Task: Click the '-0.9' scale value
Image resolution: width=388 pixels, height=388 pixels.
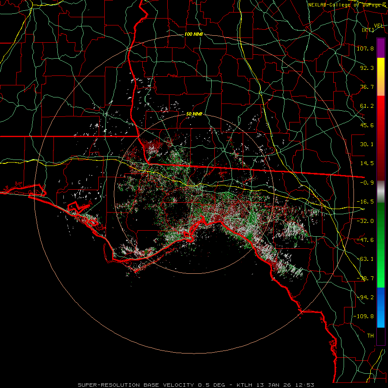Action: (x=367, y=183)
